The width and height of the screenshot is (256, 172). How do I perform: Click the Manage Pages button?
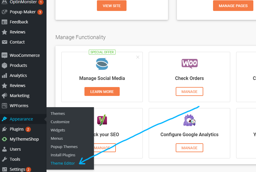233,6
